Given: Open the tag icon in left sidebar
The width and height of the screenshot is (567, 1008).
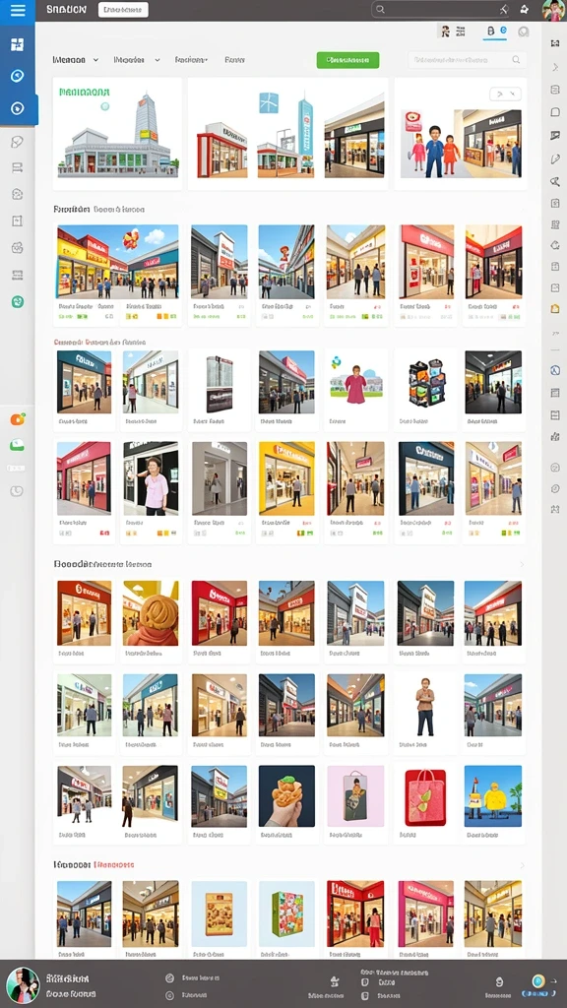Looking at the screenshot, I should (18, 142).
